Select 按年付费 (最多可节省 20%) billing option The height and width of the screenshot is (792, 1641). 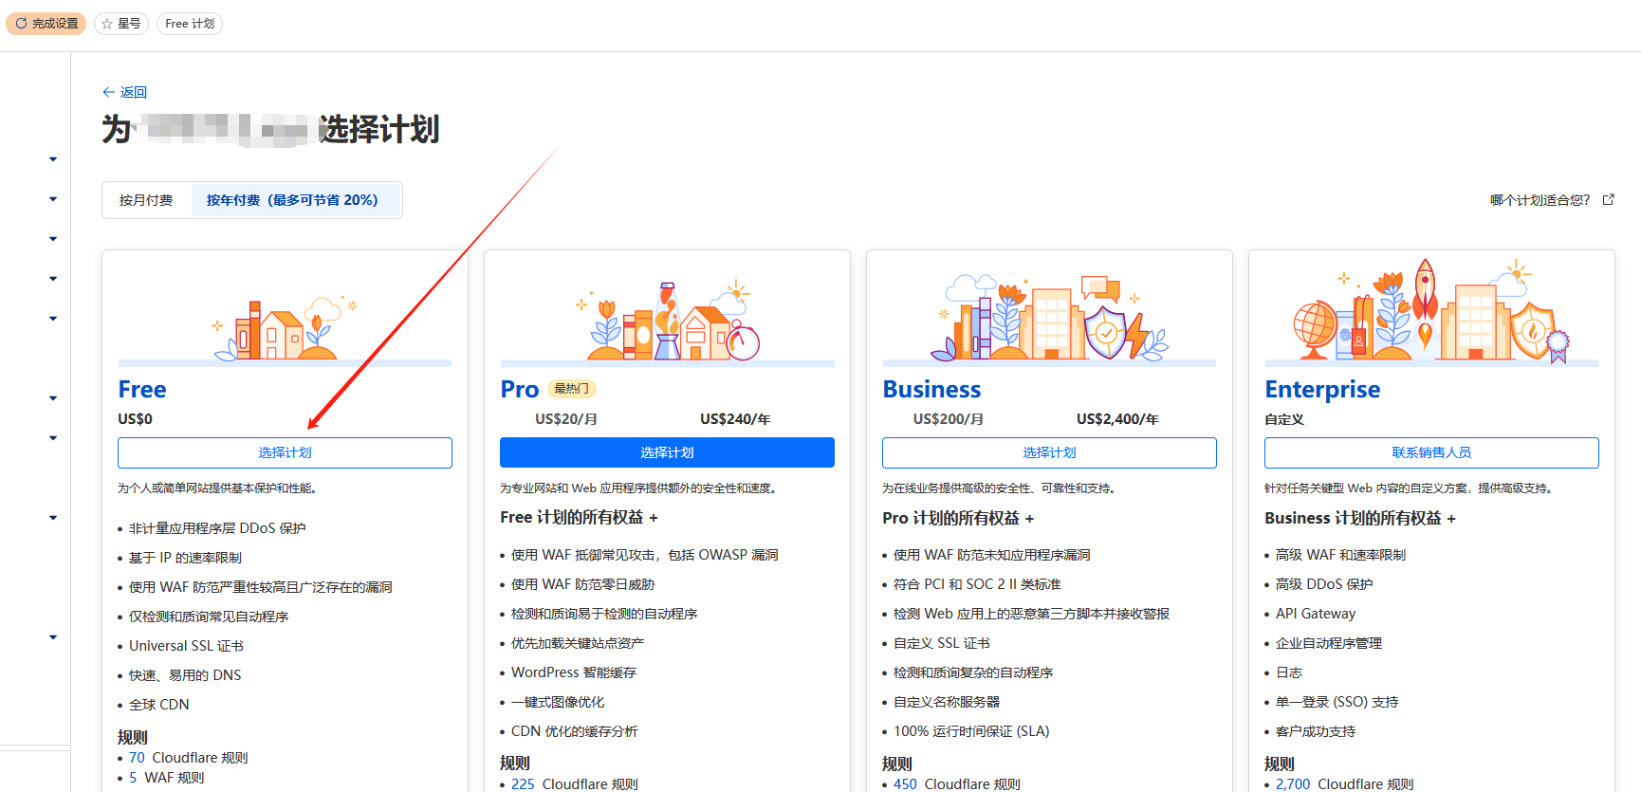tap(292, 200)
